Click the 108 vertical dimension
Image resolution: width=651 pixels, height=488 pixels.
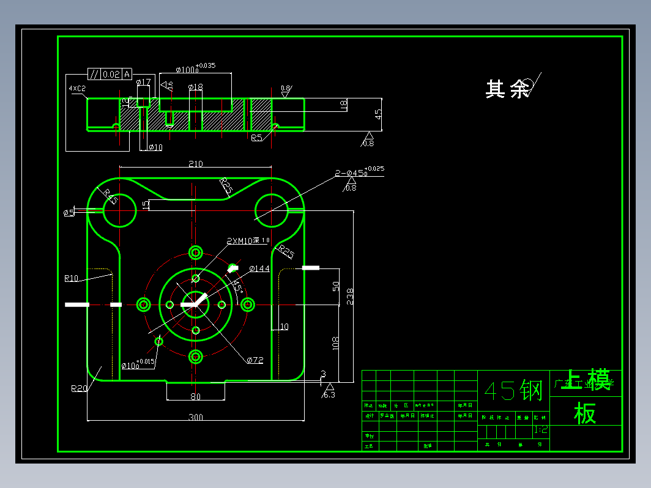[x=335, y=342]
